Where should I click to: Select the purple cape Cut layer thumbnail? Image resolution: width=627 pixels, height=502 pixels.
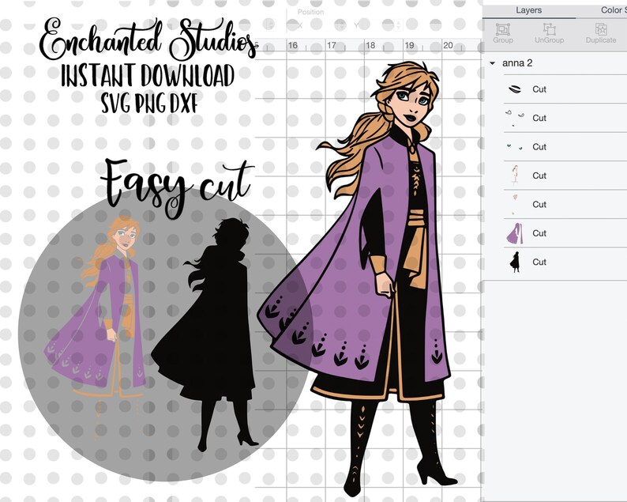point(515,233)
